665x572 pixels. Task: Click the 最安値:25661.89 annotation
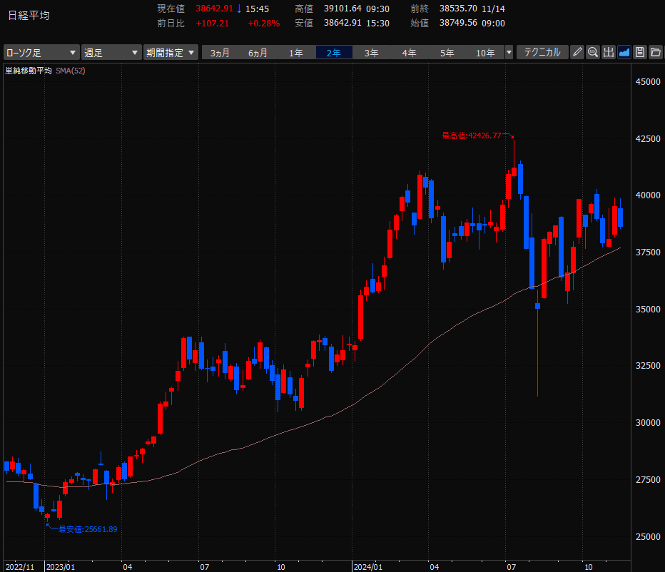point(88,529)
